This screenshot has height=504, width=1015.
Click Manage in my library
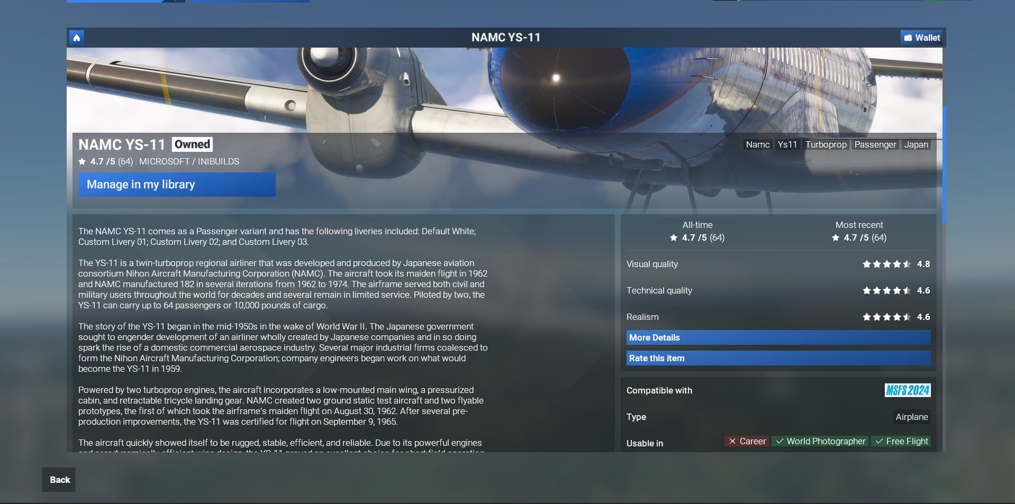click(177, 185)
